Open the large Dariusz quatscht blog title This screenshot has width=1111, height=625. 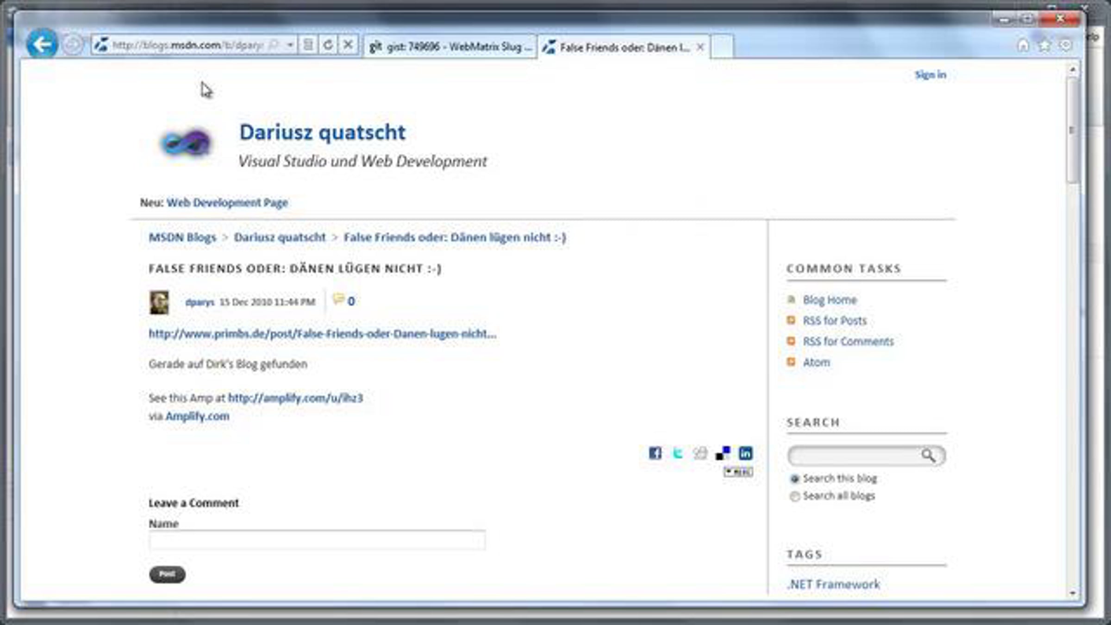[x=323, y=132]
